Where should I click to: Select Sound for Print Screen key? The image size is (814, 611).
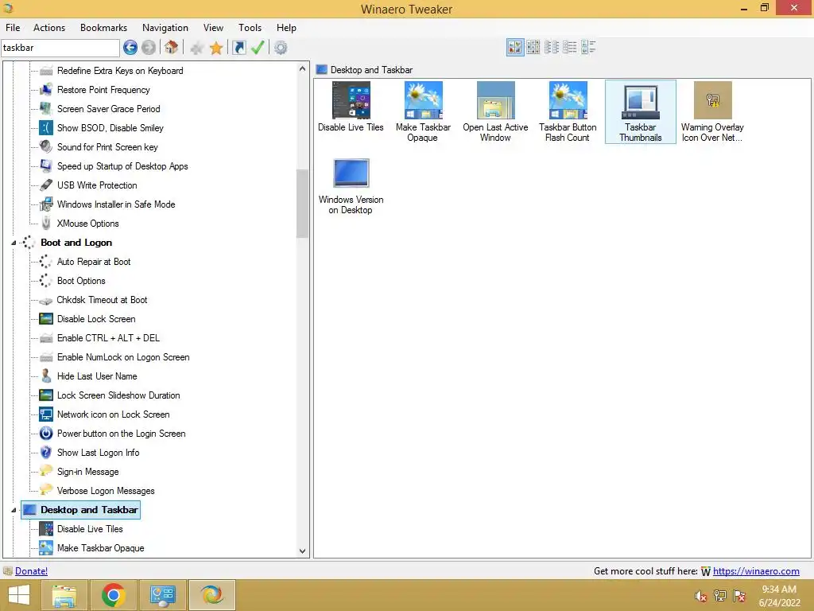(107, 147)
